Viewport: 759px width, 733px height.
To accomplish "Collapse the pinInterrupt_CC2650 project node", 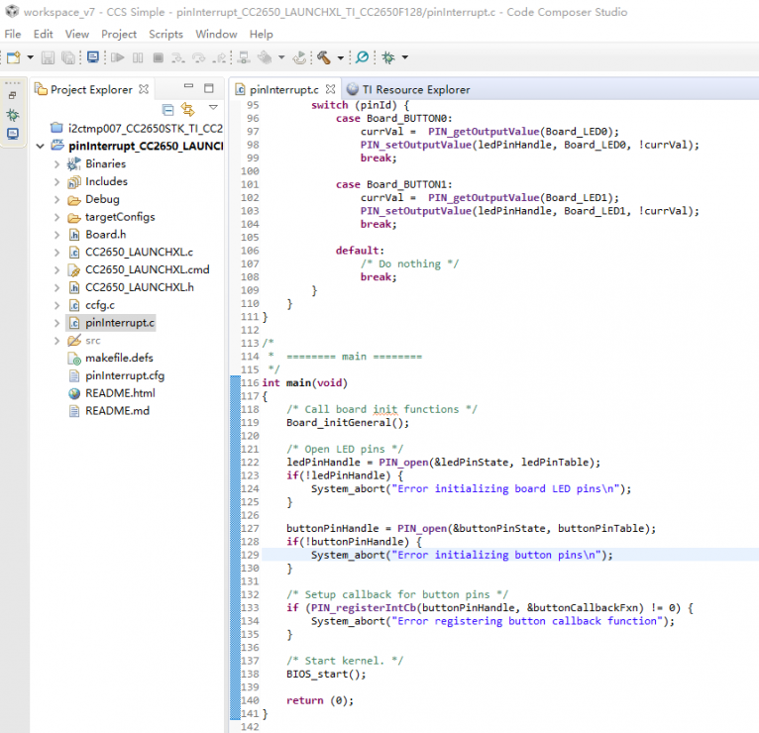I will coord(40,146).
